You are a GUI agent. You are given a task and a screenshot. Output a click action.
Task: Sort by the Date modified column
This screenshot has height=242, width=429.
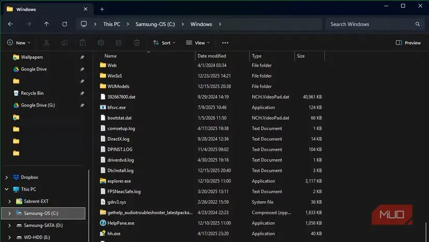click(212, 56)
